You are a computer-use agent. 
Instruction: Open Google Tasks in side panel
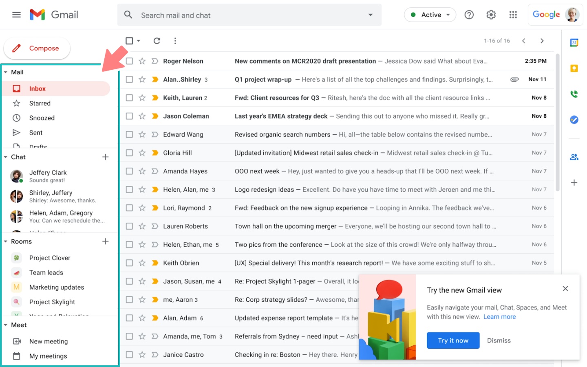click(x=574, y=120)
